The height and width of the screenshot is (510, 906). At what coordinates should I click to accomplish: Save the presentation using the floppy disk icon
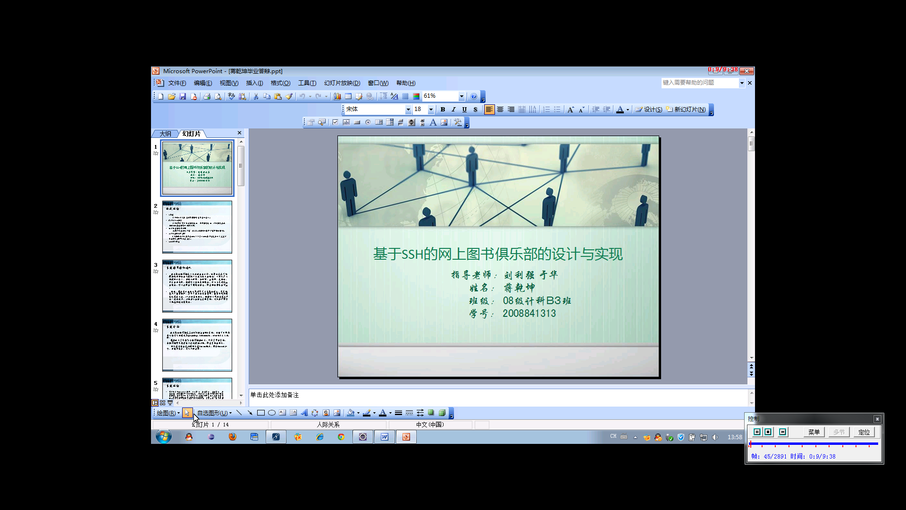tap(183, 96)
